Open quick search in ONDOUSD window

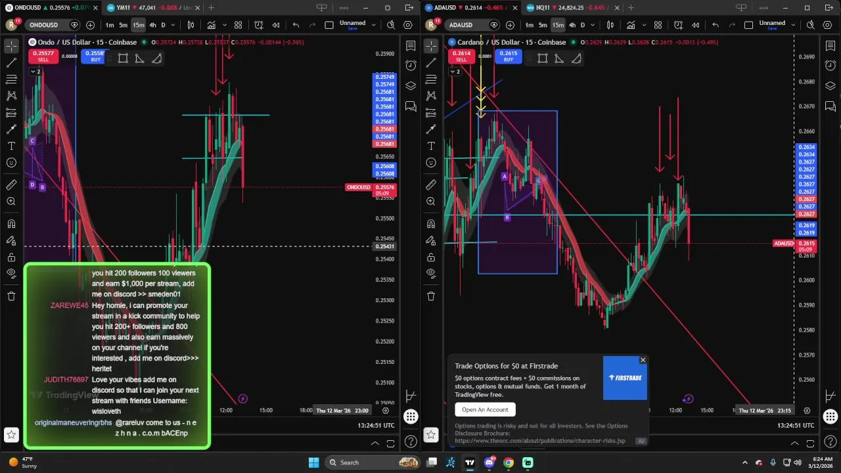click(x=391, y=25)
